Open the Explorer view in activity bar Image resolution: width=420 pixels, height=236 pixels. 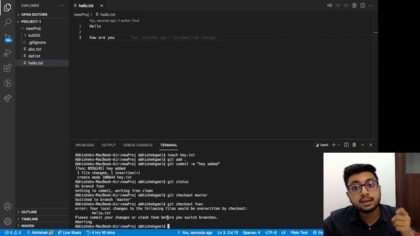7,7
